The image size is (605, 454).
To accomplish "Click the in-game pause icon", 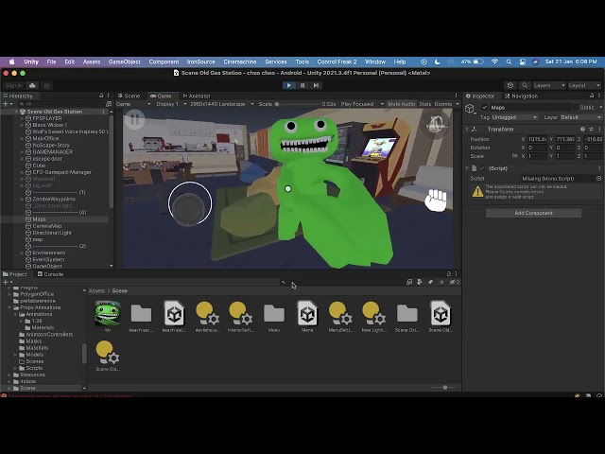I will (134, 119).
